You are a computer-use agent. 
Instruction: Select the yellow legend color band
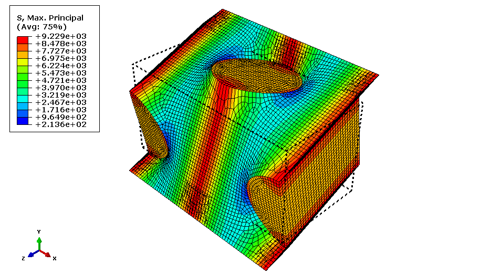[x=23, y=61]
